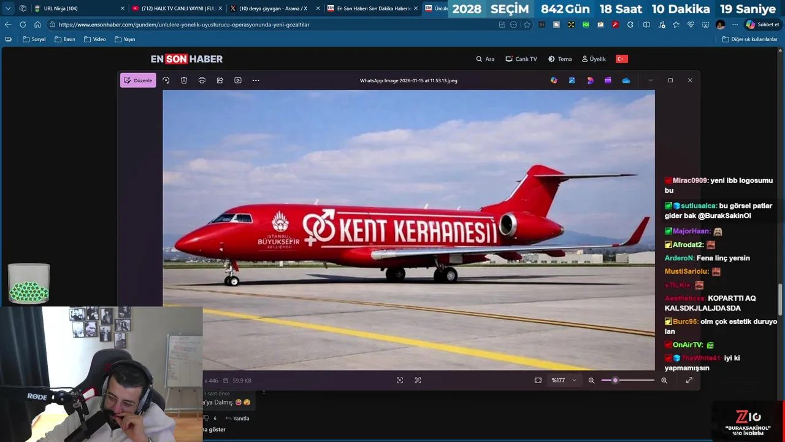Viewport: 785px width, 442px height.
Task: Share the photo via the share icon
Action: point(220,80)
